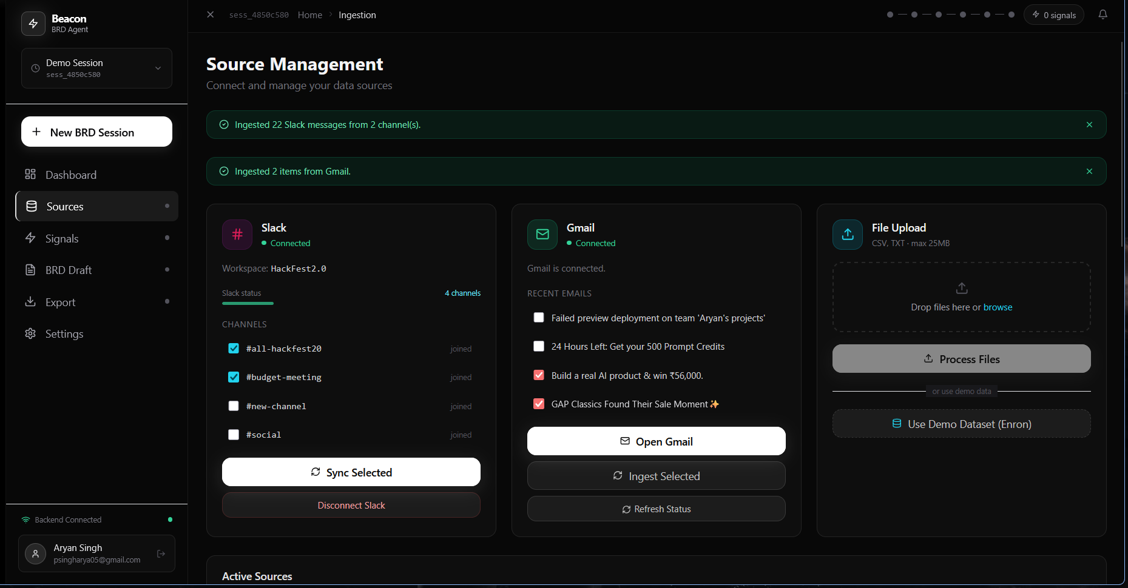Go to Signals in the sidebar
This screenshot has width=1128, height=588.
pyautogui.click(x=96, y=238)
